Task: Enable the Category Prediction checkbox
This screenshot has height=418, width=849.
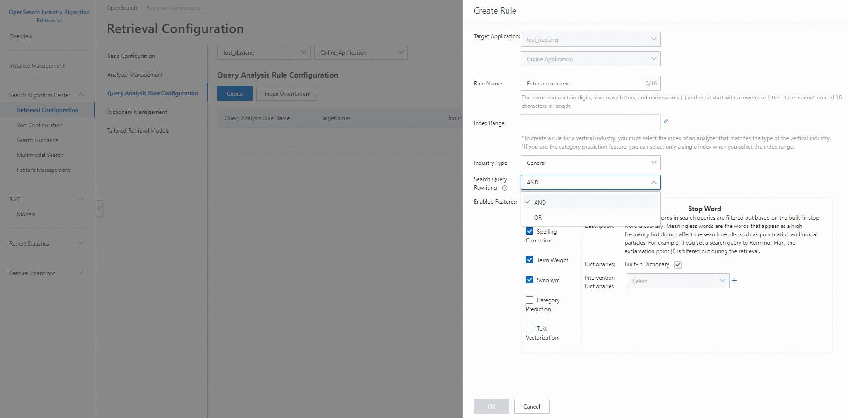Action: tap(530, 300)
